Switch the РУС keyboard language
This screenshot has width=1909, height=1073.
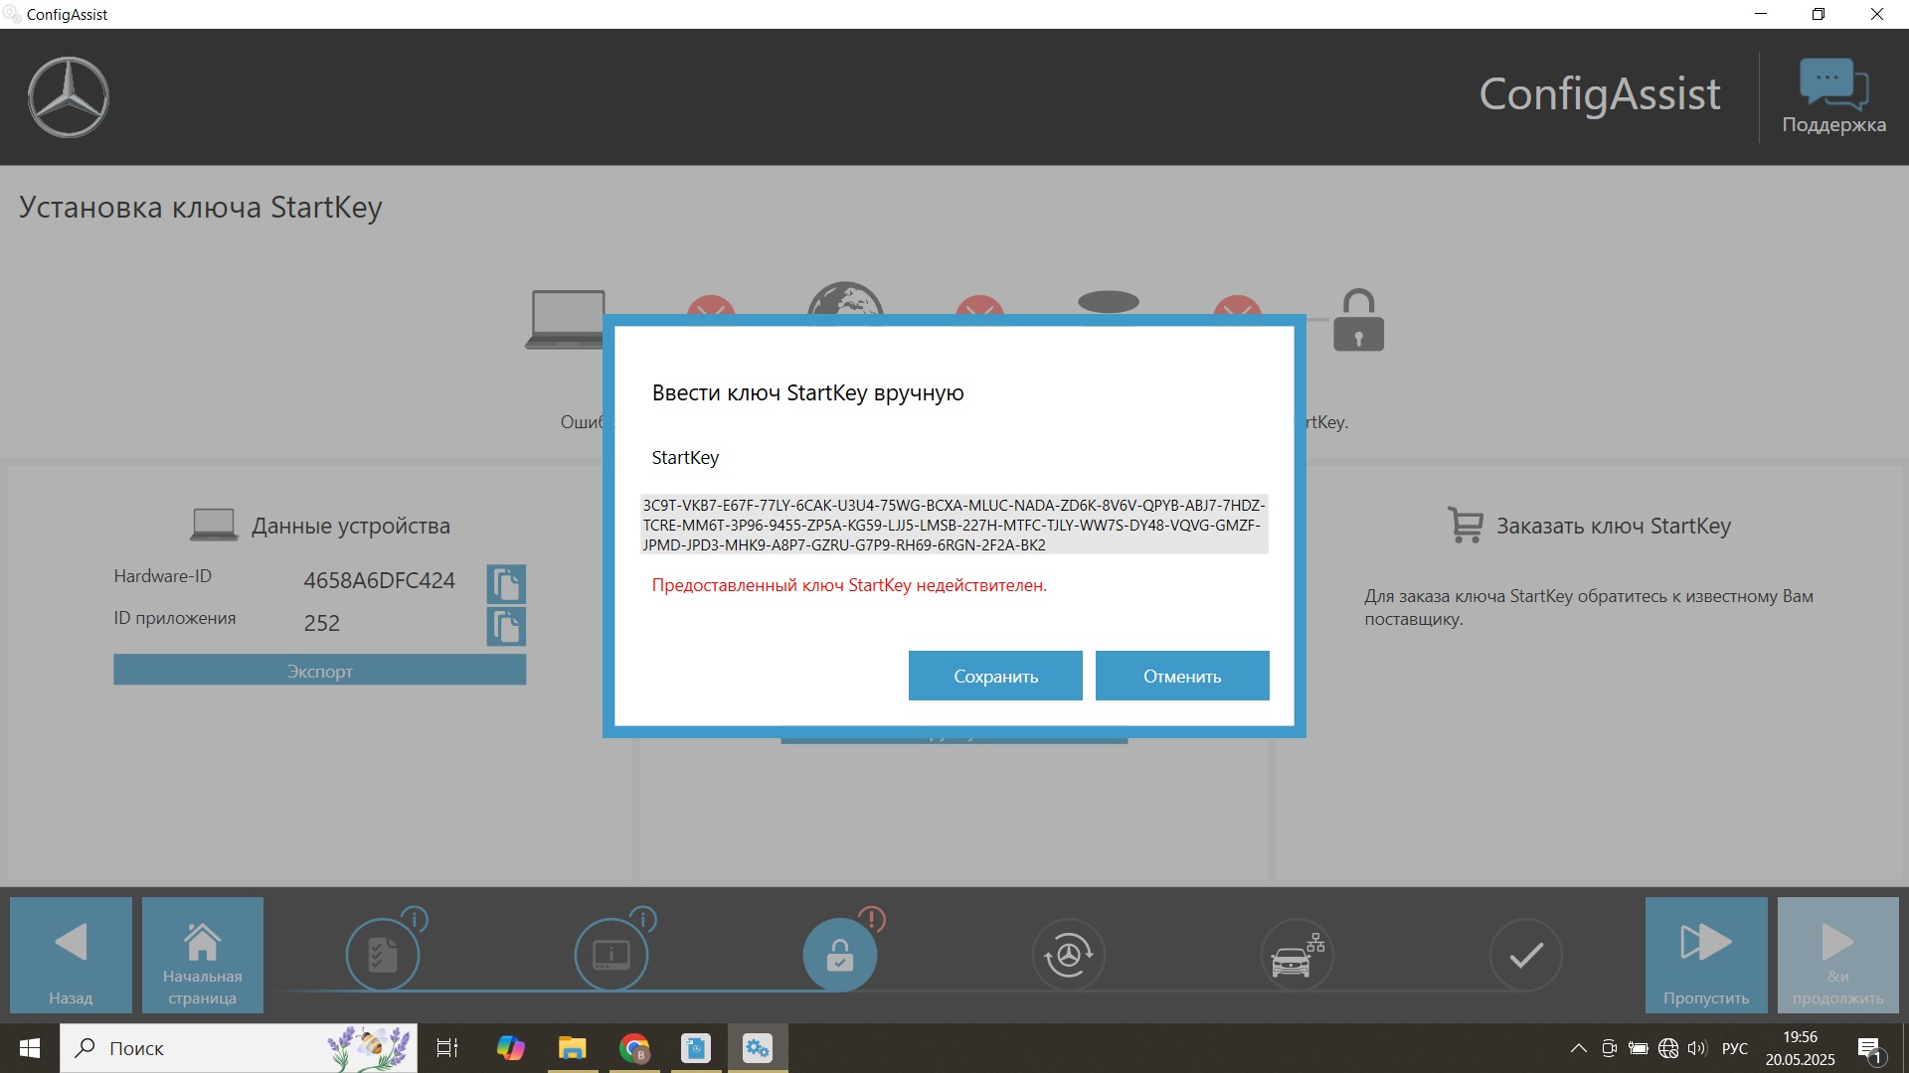1735,1048
